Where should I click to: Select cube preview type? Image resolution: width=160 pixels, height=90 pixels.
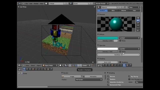pos(138,23)
